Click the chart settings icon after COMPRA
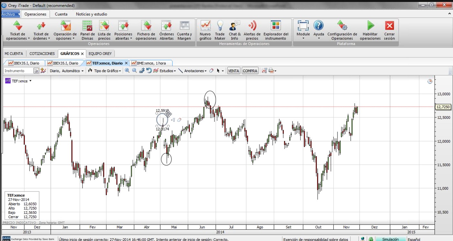 coord(264,71)
